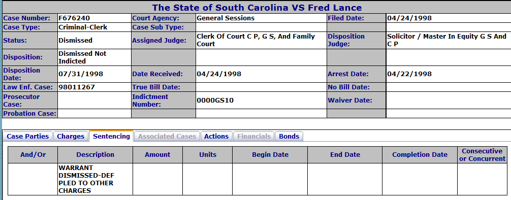The width and height of the screenshot is (511, 200).
Task: Open the Actions tab
Action: pos(216,136)
